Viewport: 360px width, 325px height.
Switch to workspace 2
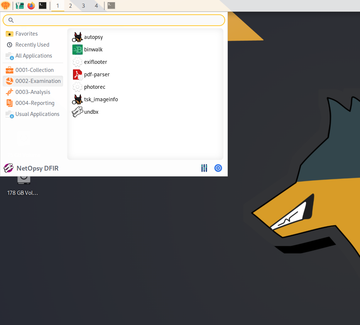[x=70, y=6]
